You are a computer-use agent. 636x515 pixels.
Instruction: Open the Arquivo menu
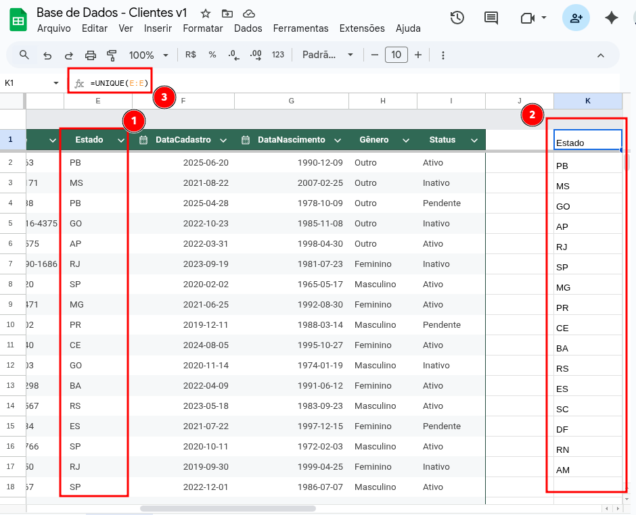(x=54, y=28)
